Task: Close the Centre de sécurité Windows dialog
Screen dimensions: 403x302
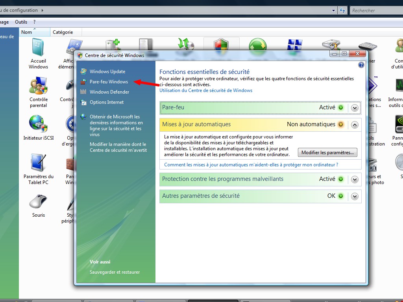Action: (357, 53)
